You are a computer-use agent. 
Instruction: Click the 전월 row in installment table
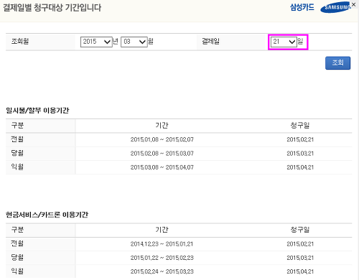(x=179, y=139)
